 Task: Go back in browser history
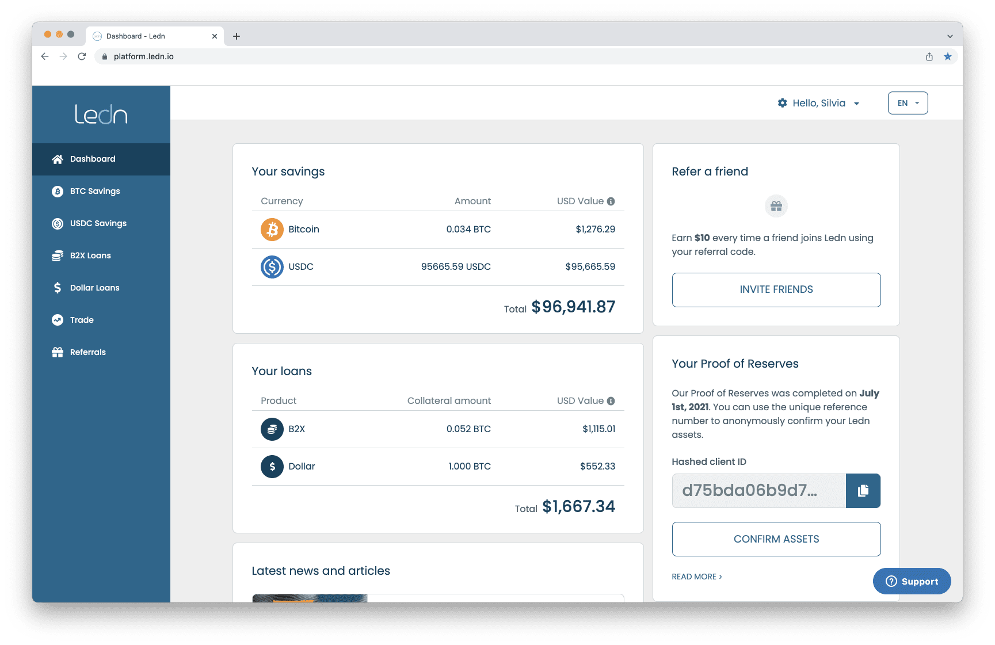pos(45,56)
